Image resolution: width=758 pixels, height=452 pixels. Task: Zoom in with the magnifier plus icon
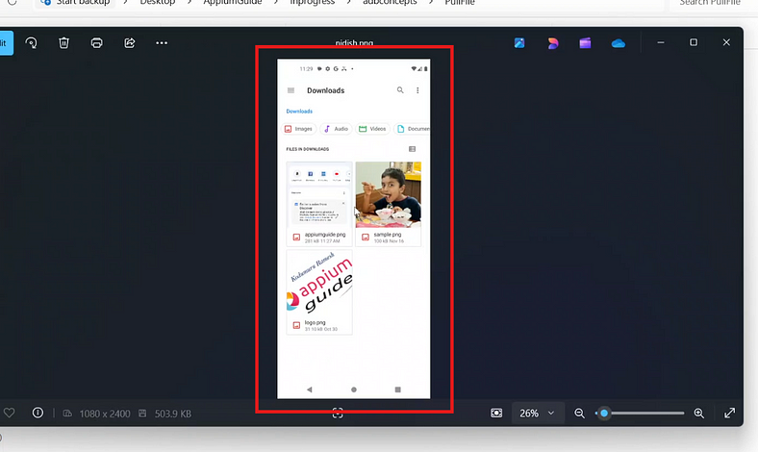click(x=699, y=414)
